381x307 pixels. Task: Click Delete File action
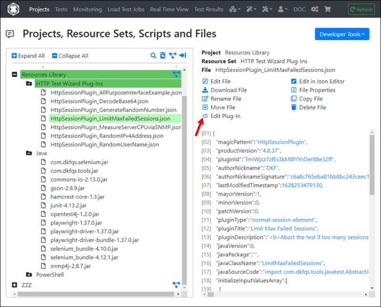(x=309, y=107)
